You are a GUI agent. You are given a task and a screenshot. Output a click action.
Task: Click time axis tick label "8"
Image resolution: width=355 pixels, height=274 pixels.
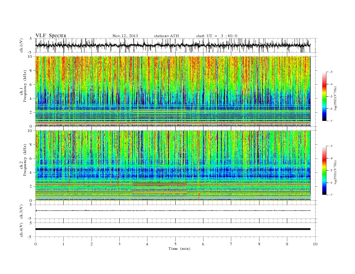click(x=259, y=244)
